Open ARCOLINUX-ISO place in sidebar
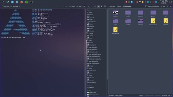The height and width of the screenshot is (97, 173). pyautogui.click(x=97, y=61)
